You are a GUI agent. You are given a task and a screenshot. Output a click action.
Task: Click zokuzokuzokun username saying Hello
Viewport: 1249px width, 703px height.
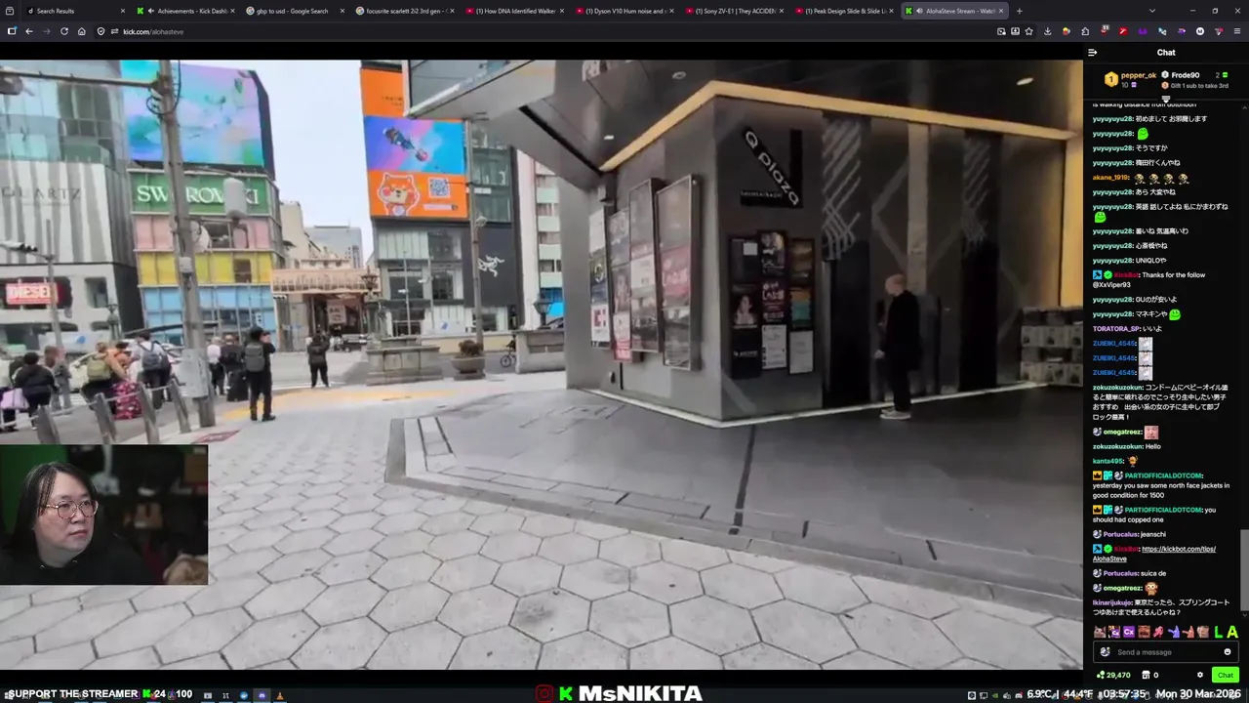1117,446
